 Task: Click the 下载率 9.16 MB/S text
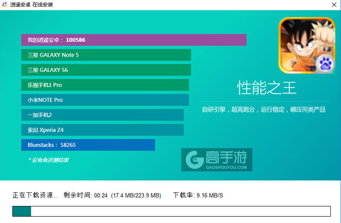click(198, 195)
